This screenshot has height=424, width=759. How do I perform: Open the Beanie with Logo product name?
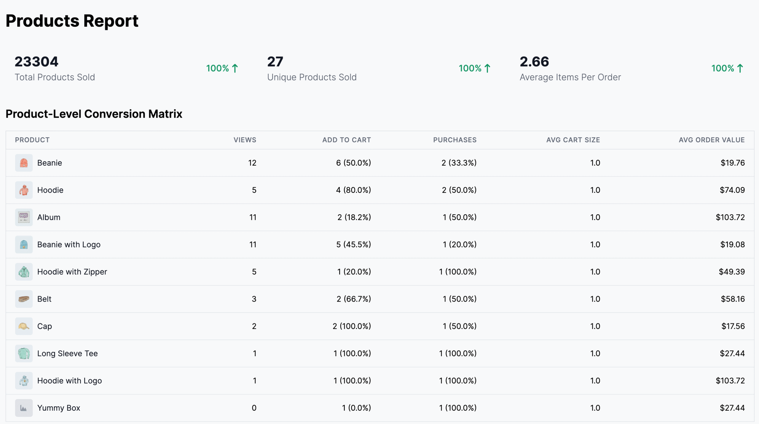(x=69, y=244)
